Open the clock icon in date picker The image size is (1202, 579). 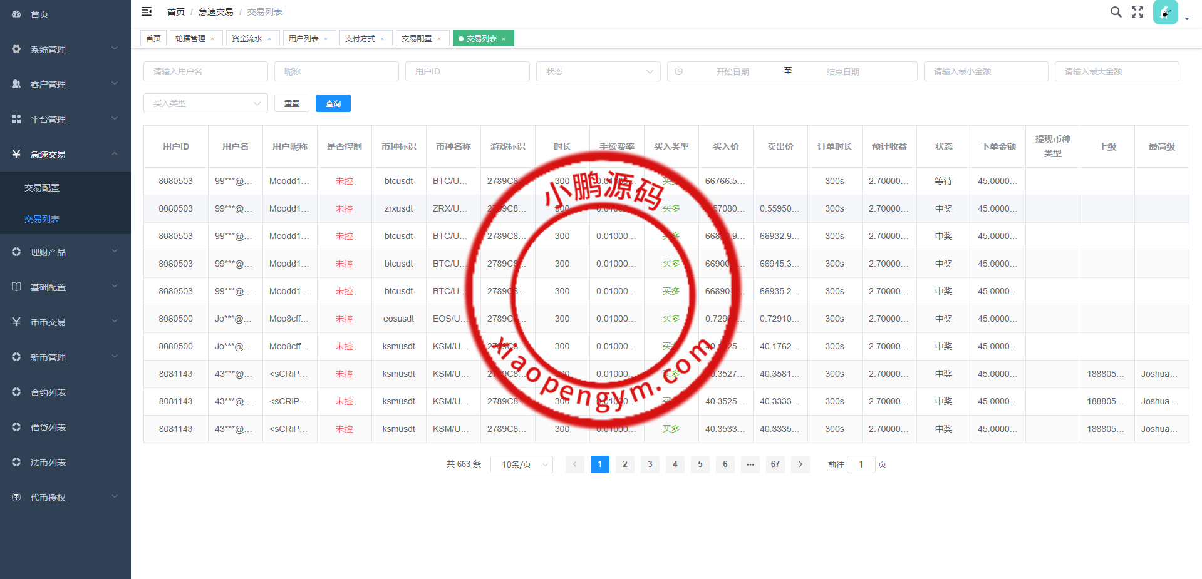pyautogui.click(x=678, y=71)
